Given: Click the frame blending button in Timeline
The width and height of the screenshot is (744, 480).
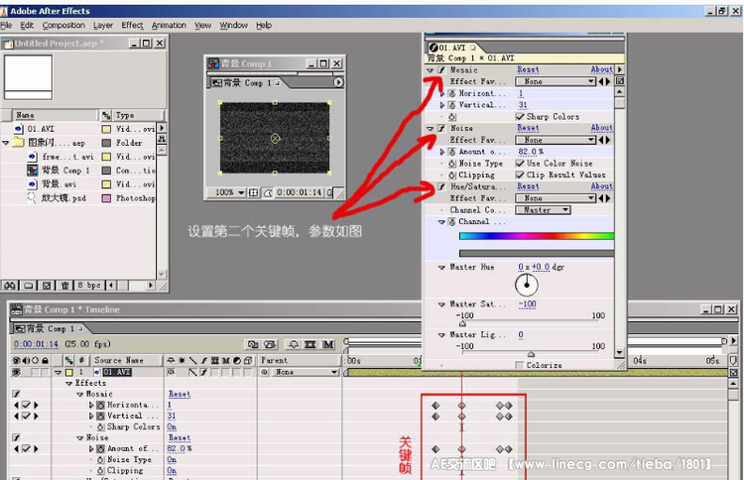Looking at the screenshot, I should (x=310, y=344).
